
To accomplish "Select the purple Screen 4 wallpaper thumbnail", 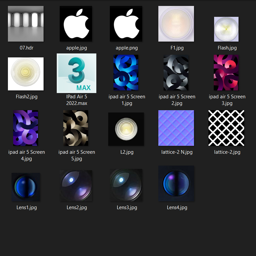I will click(x=26, y=128).
